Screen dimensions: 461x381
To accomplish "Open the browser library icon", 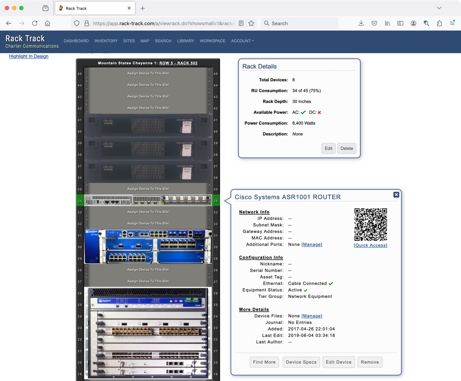I will [x=387, y=23].
